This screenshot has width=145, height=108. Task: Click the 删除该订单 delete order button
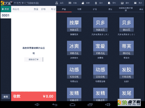[34, 59]
